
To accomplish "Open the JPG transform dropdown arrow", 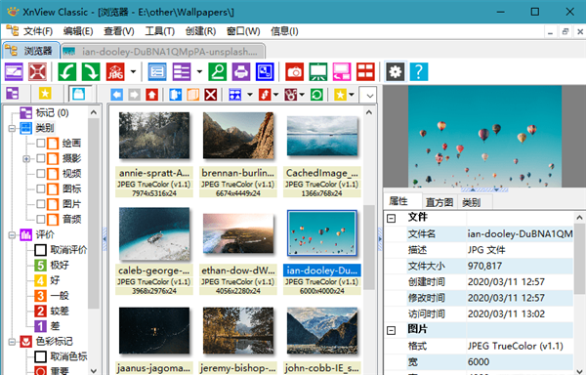I will [133, 71].
